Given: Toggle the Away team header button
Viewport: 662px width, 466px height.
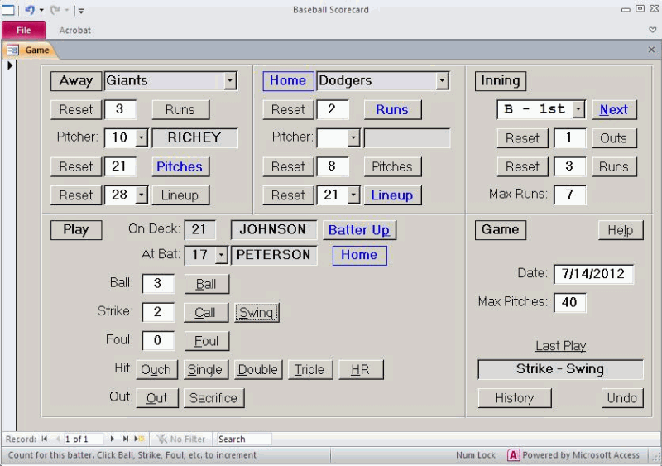Looking at the screenshot, I should (x=76, y=80).
